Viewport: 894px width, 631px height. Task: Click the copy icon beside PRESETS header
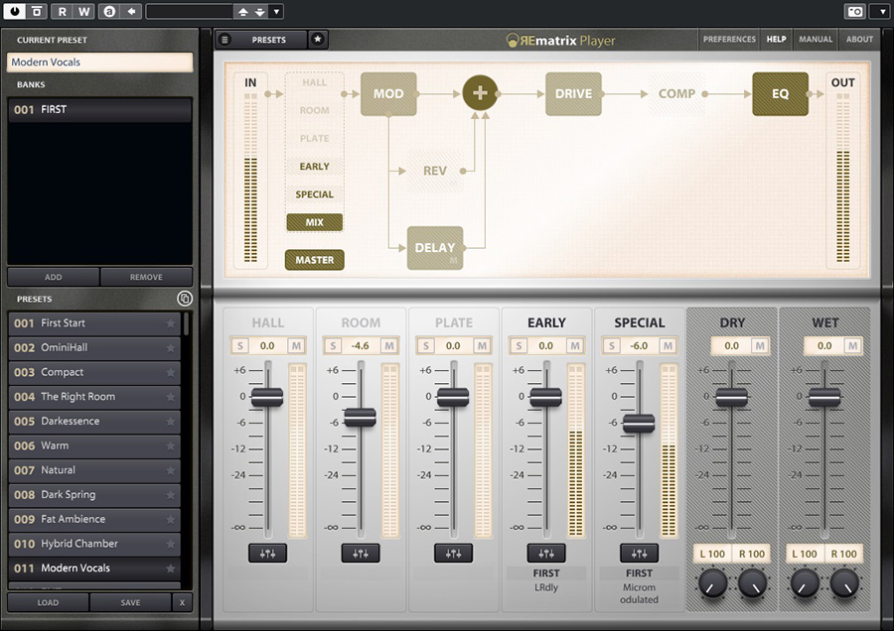coord(184,299)
